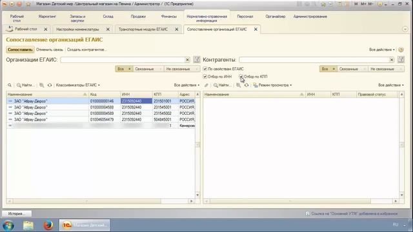The image size is (413, 232).
Task: Open the Режим просмотра dropdown menu
Action: click(x=272, y=85)
